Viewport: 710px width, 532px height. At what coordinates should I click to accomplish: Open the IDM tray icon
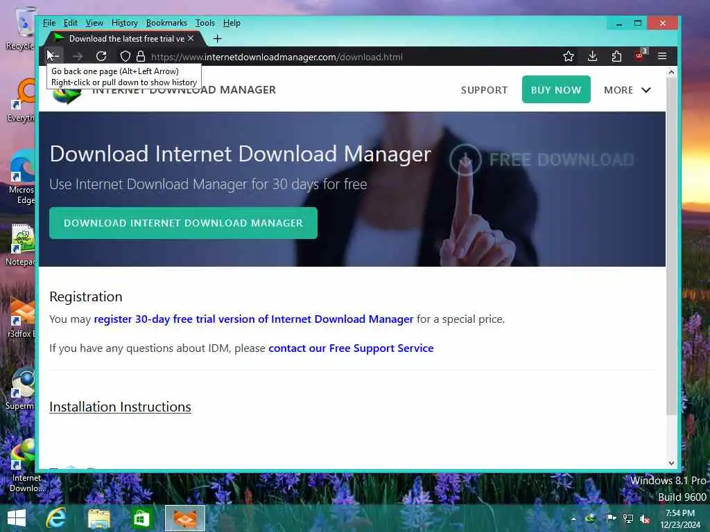tap(591, 518)
